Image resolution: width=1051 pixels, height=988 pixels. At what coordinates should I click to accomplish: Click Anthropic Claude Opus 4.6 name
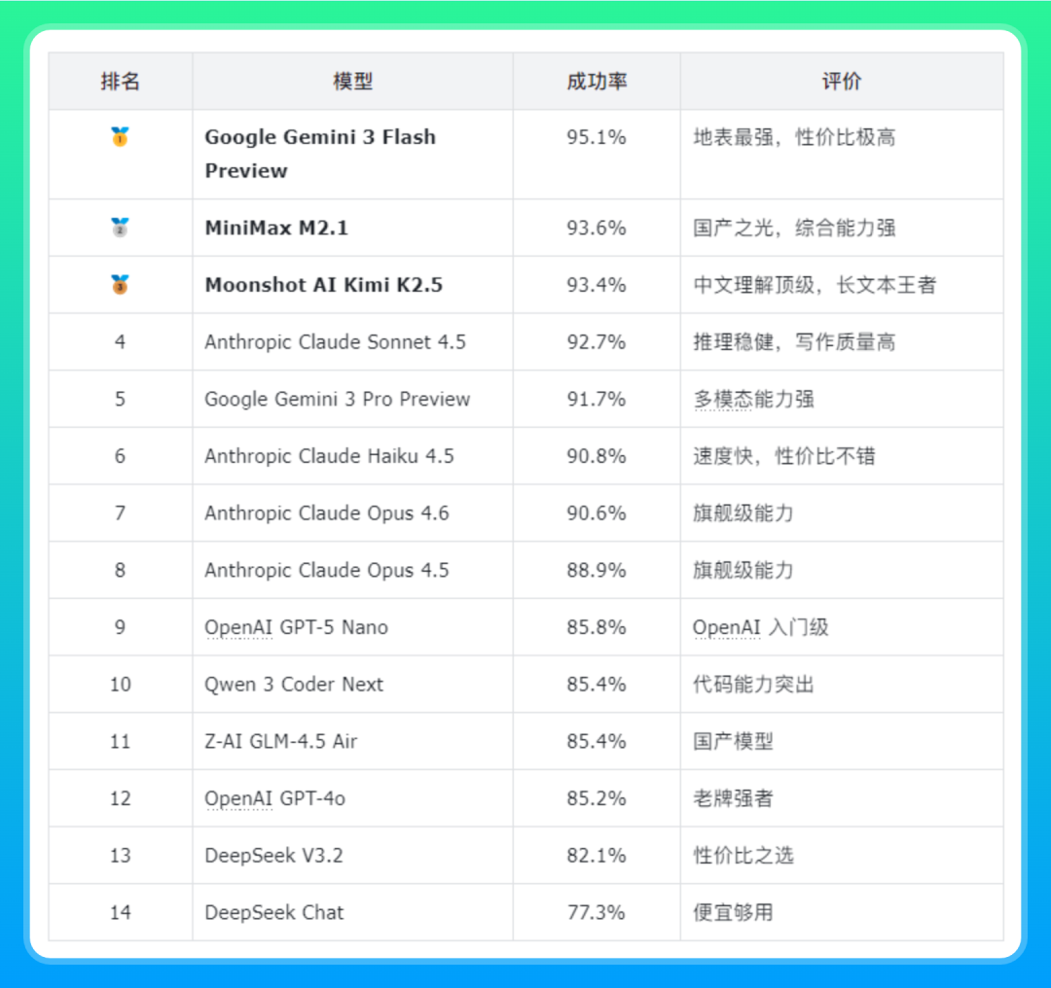326,513
